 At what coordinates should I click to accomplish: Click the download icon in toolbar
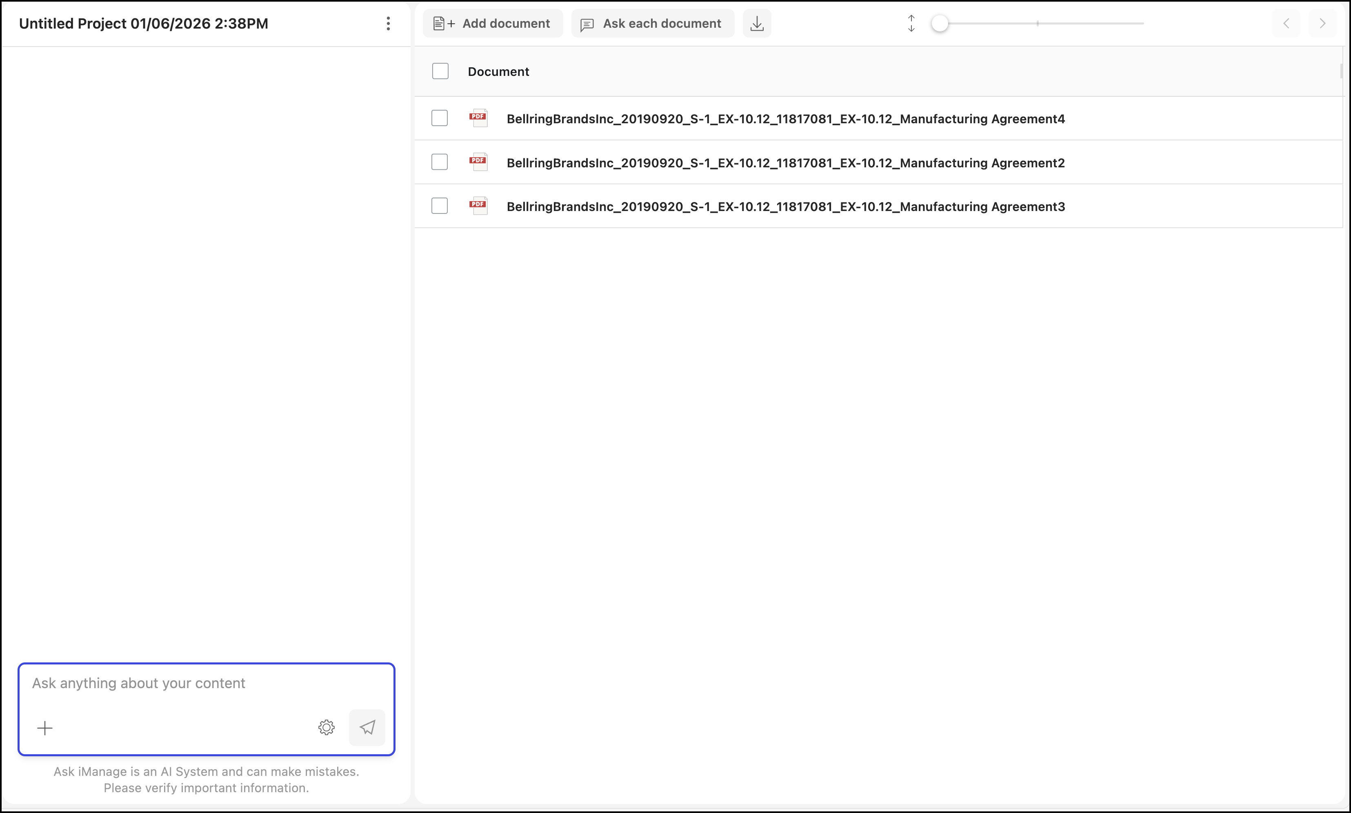[757, 24]
